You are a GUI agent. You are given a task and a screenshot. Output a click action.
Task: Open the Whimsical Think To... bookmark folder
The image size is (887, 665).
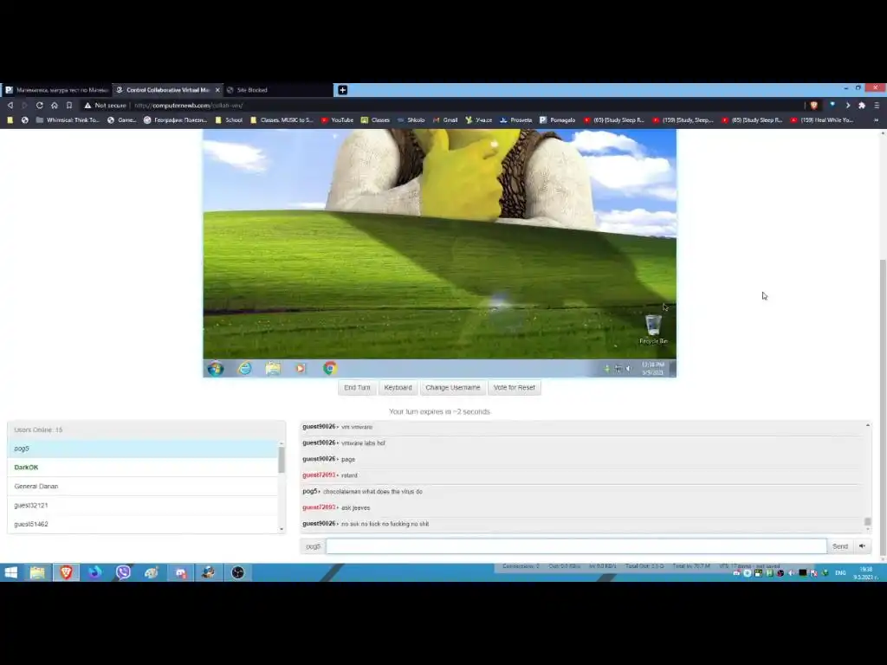[x=68, y=119]
